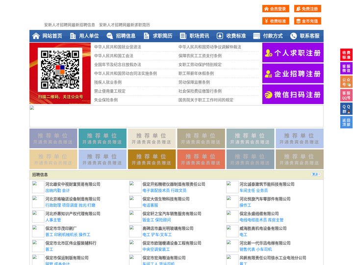Viewport: 353px width, 265px height.
Task: Click the 个人求职注册 button
Action: click(x=293, y=53)
